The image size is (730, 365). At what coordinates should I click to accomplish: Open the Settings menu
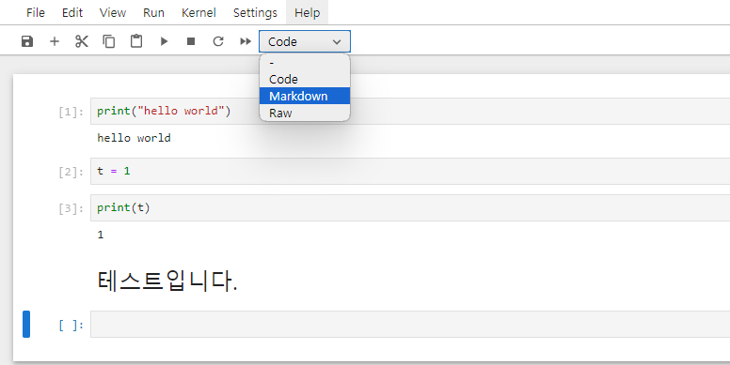click(255, 12)
